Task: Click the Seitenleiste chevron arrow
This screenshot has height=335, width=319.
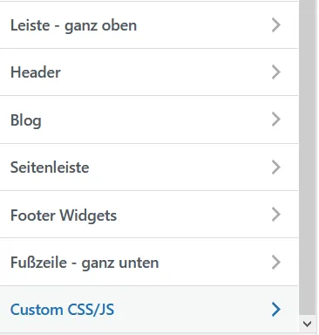Action: click(276, 167)
